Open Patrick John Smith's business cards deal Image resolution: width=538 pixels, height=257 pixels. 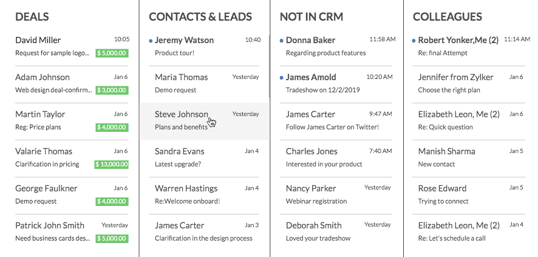[72, 232]
